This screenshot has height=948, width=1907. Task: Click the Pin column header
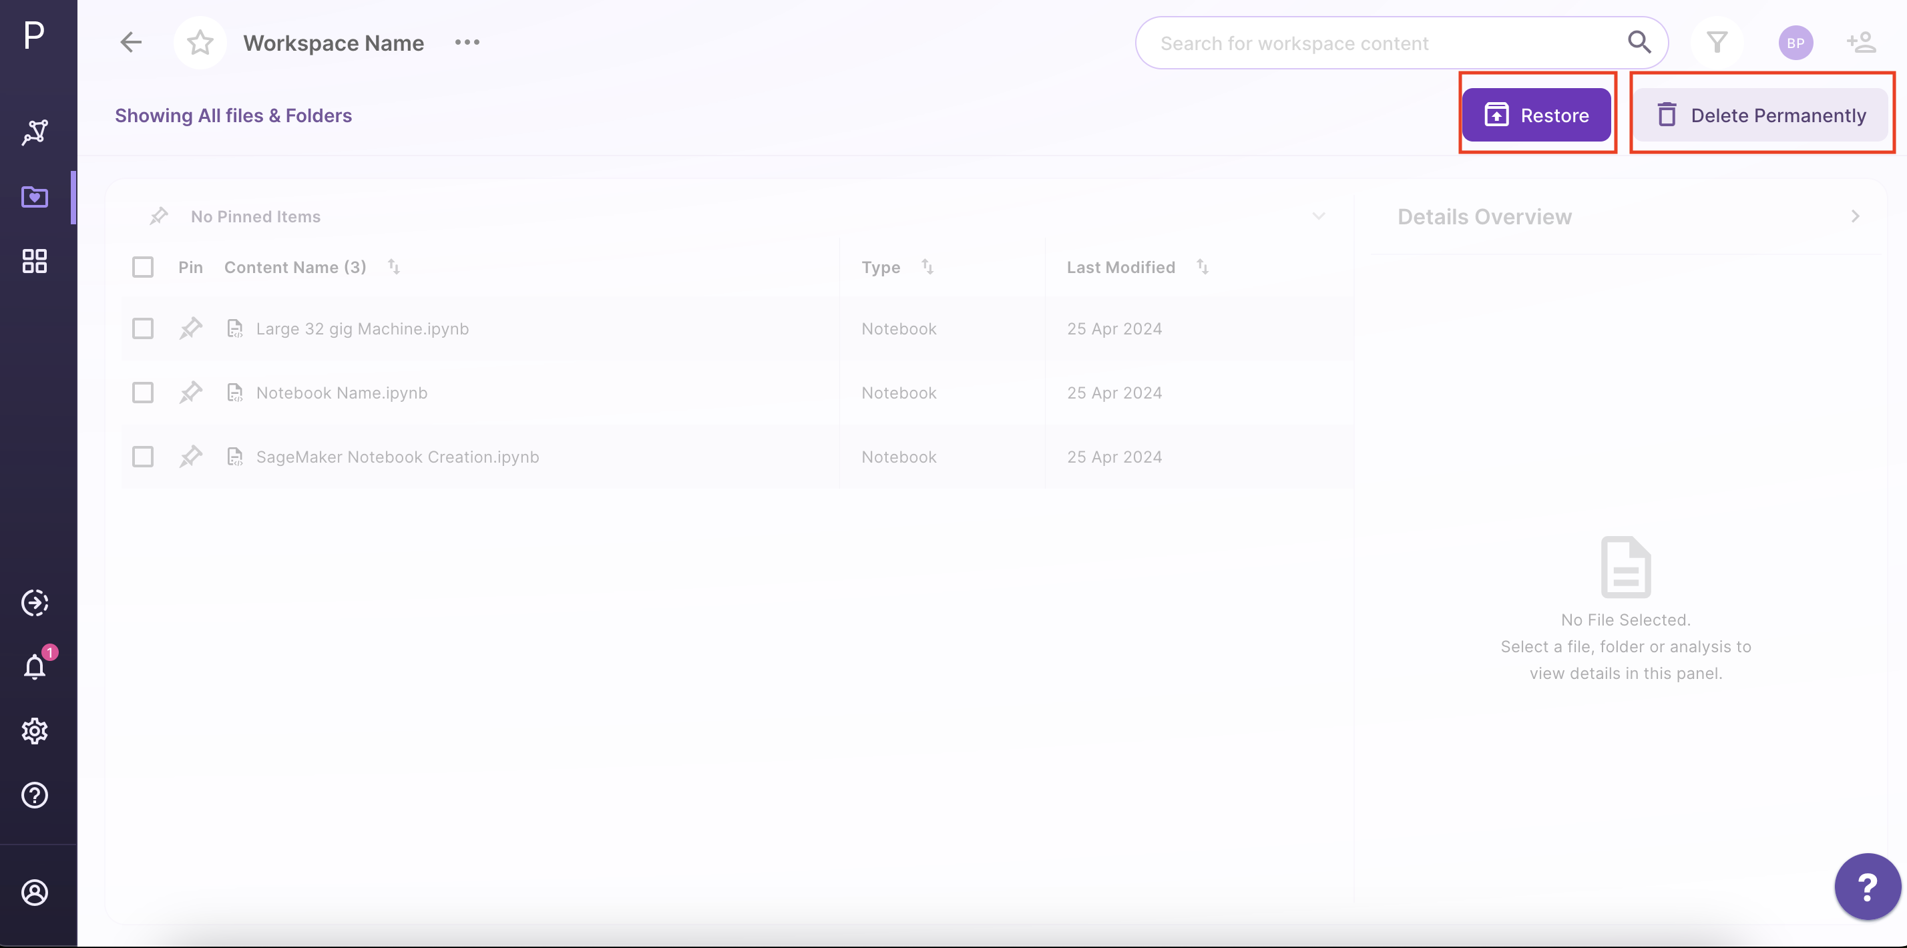pos(190,267)
